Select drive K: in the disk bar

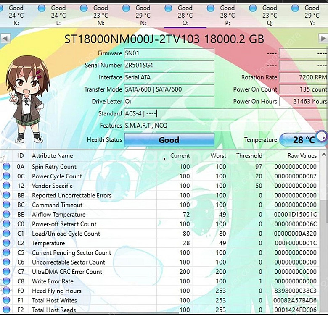tap(16, 15)
